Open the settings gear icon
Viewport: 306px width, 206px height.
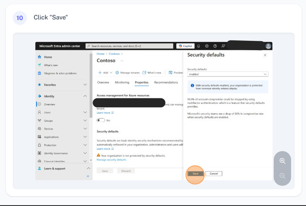(207, 46)
